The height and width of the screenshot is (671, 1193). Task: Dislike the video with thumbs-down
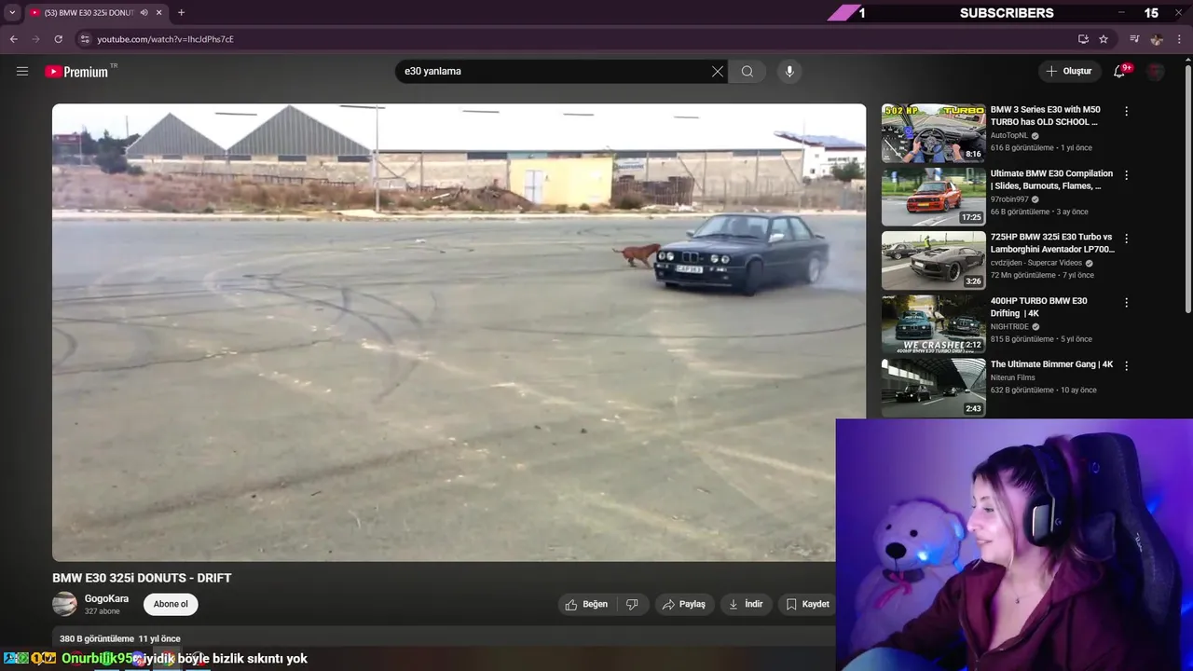[632, 604]
